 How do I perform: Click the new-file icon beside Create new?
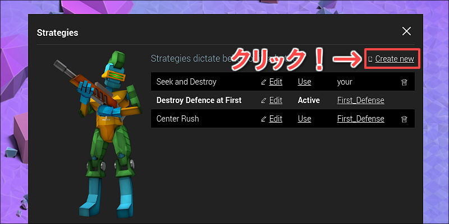pos(370,59)
